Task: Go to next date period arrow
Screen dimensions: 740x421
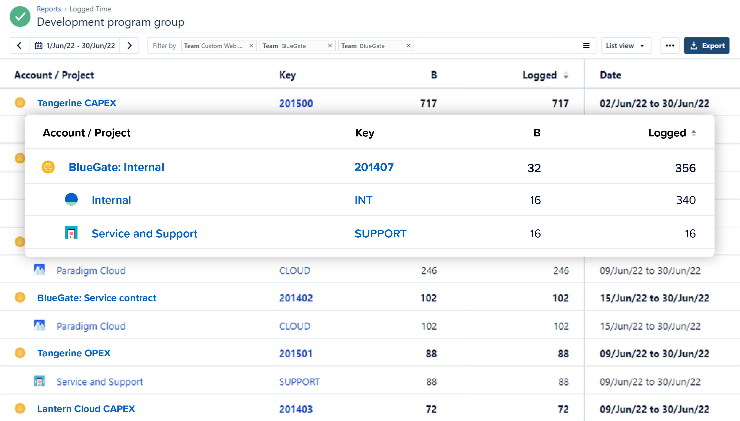Action: coord(129,45)
